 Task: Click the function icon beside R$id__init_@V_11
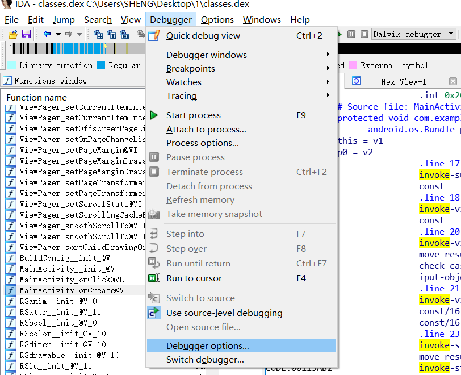(x=11, y=366)
